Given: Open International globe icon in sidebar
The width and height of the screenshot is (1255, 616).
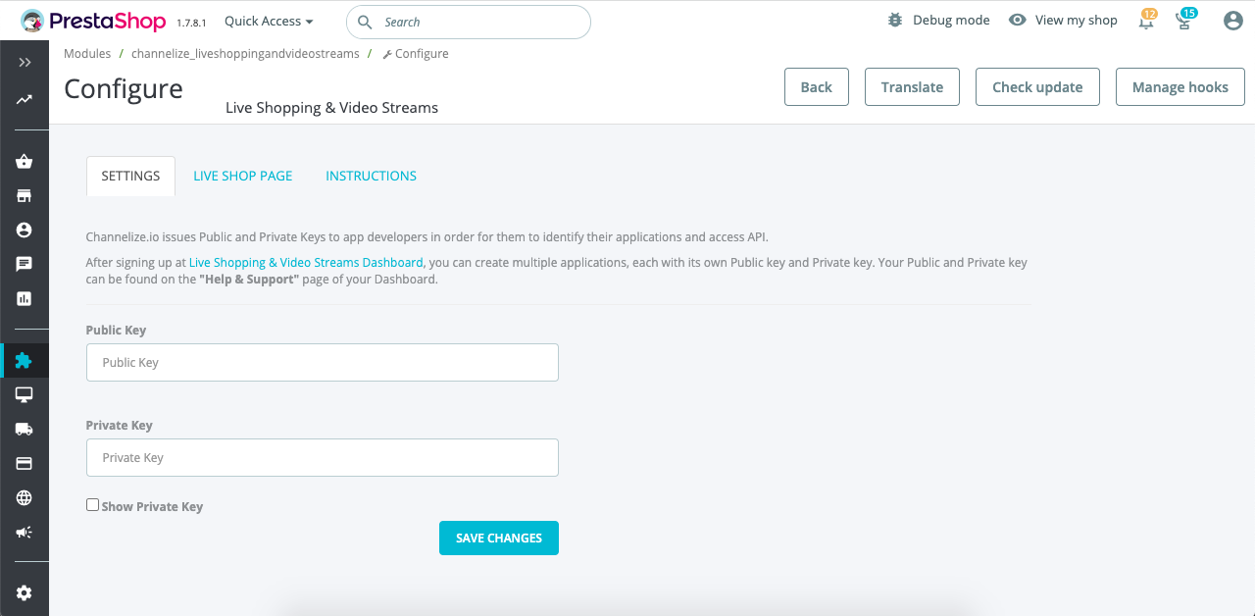Looking at the screenshot, I should (x=25, y=497).
